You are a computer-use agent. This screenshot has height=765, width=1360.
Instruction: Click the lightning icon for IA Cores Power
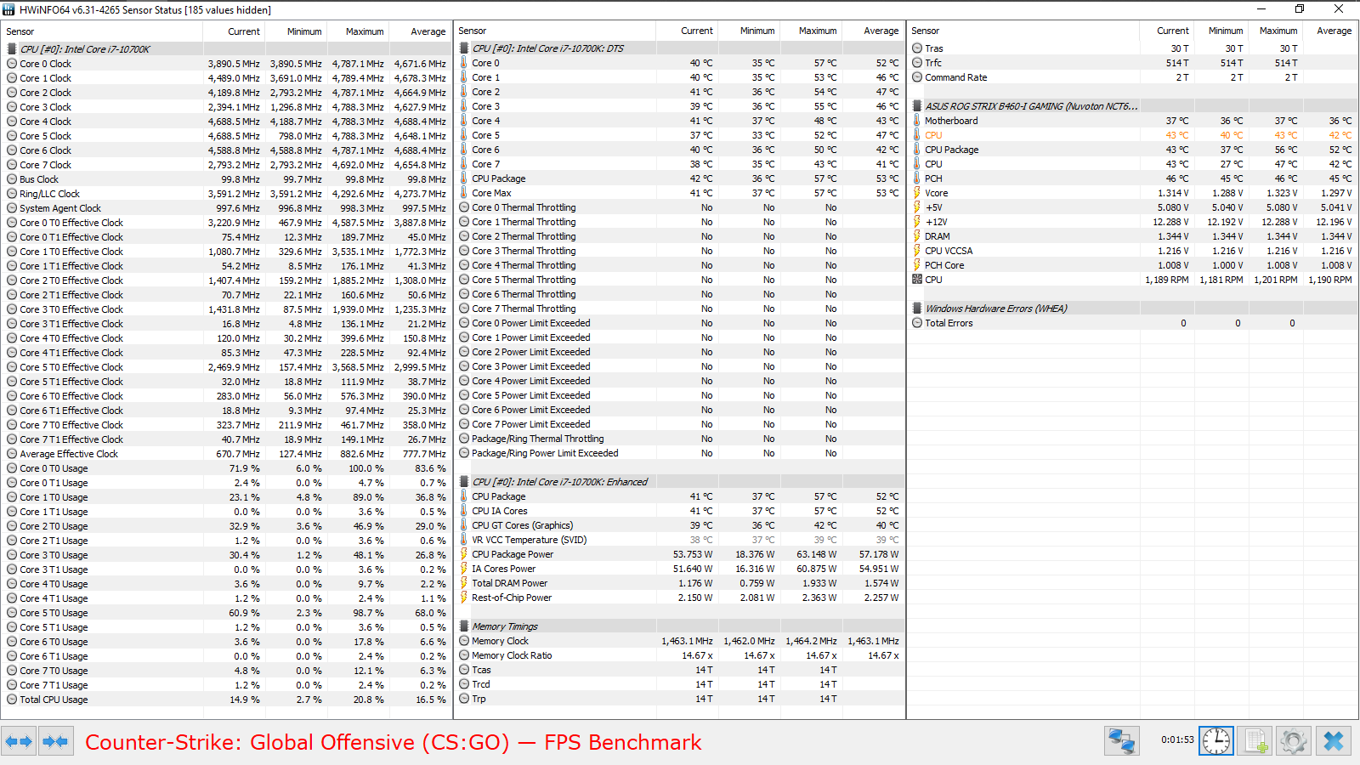point(464,569)
